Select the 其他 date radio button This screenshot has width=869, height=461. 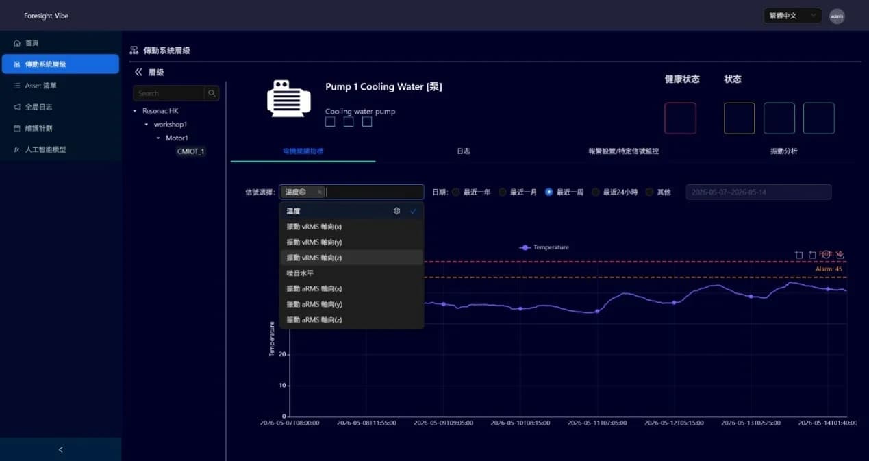(x=649, y=192)
